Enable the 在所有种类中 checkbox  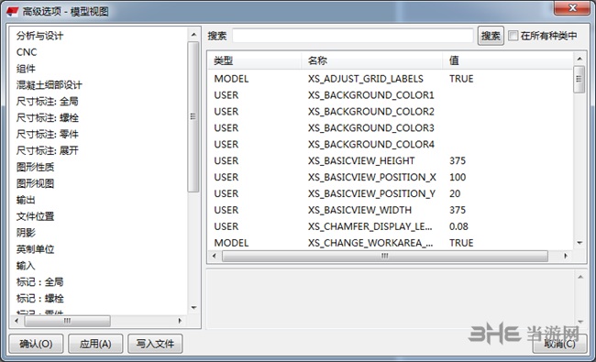513,36
